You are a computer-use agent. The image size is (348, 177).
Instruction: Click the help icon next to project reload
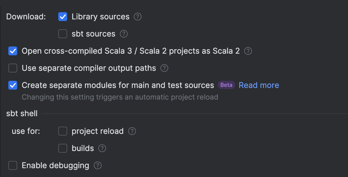pos(132,131)
